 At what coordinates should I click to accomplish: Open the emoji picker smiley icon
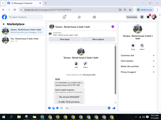pyautogui.click(x=109, y=108)
